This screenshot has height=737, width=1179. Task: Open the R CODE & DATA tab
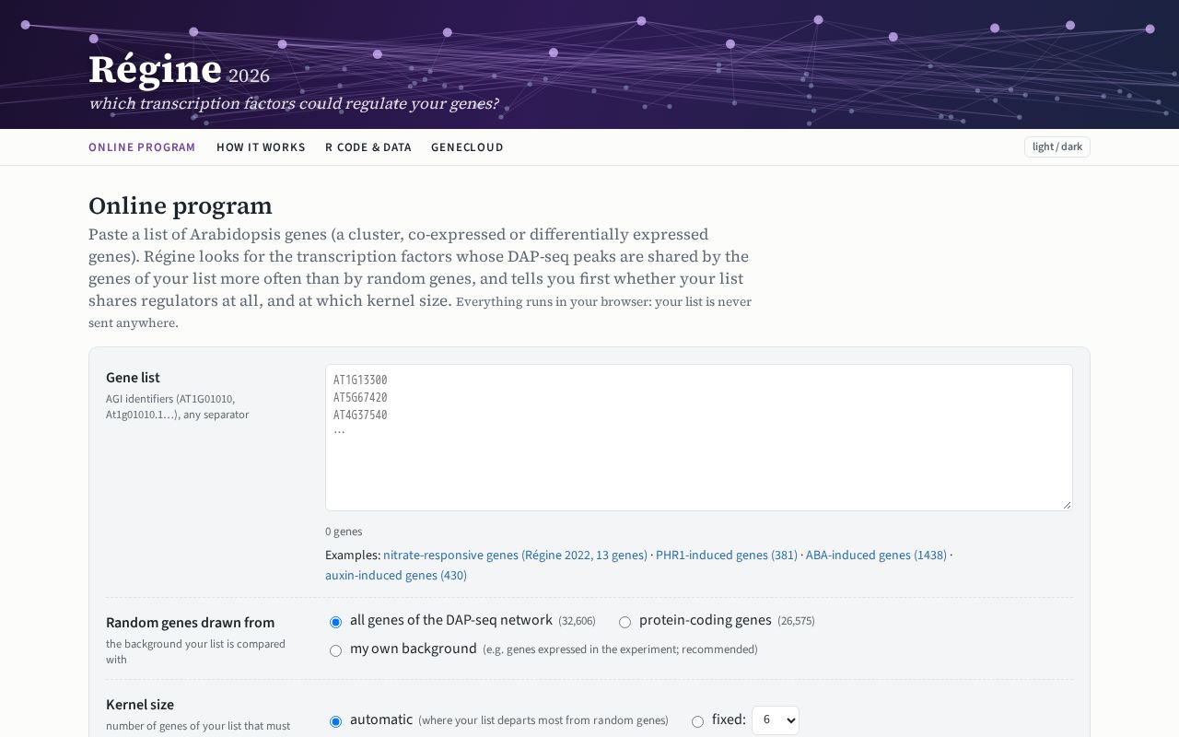tap(368, 147)
